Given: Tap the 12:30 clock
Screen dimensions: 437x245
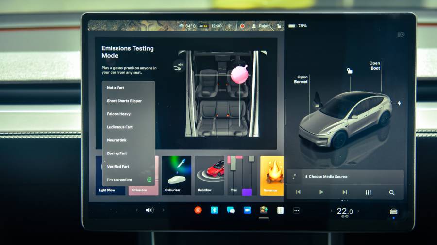Looking at the screenshot, I should [216, 26].
